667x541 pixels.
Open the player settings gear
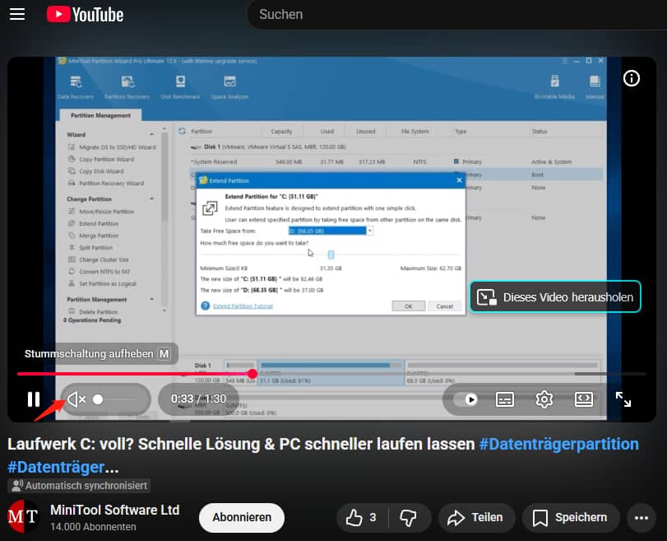(x=544, y=399)
